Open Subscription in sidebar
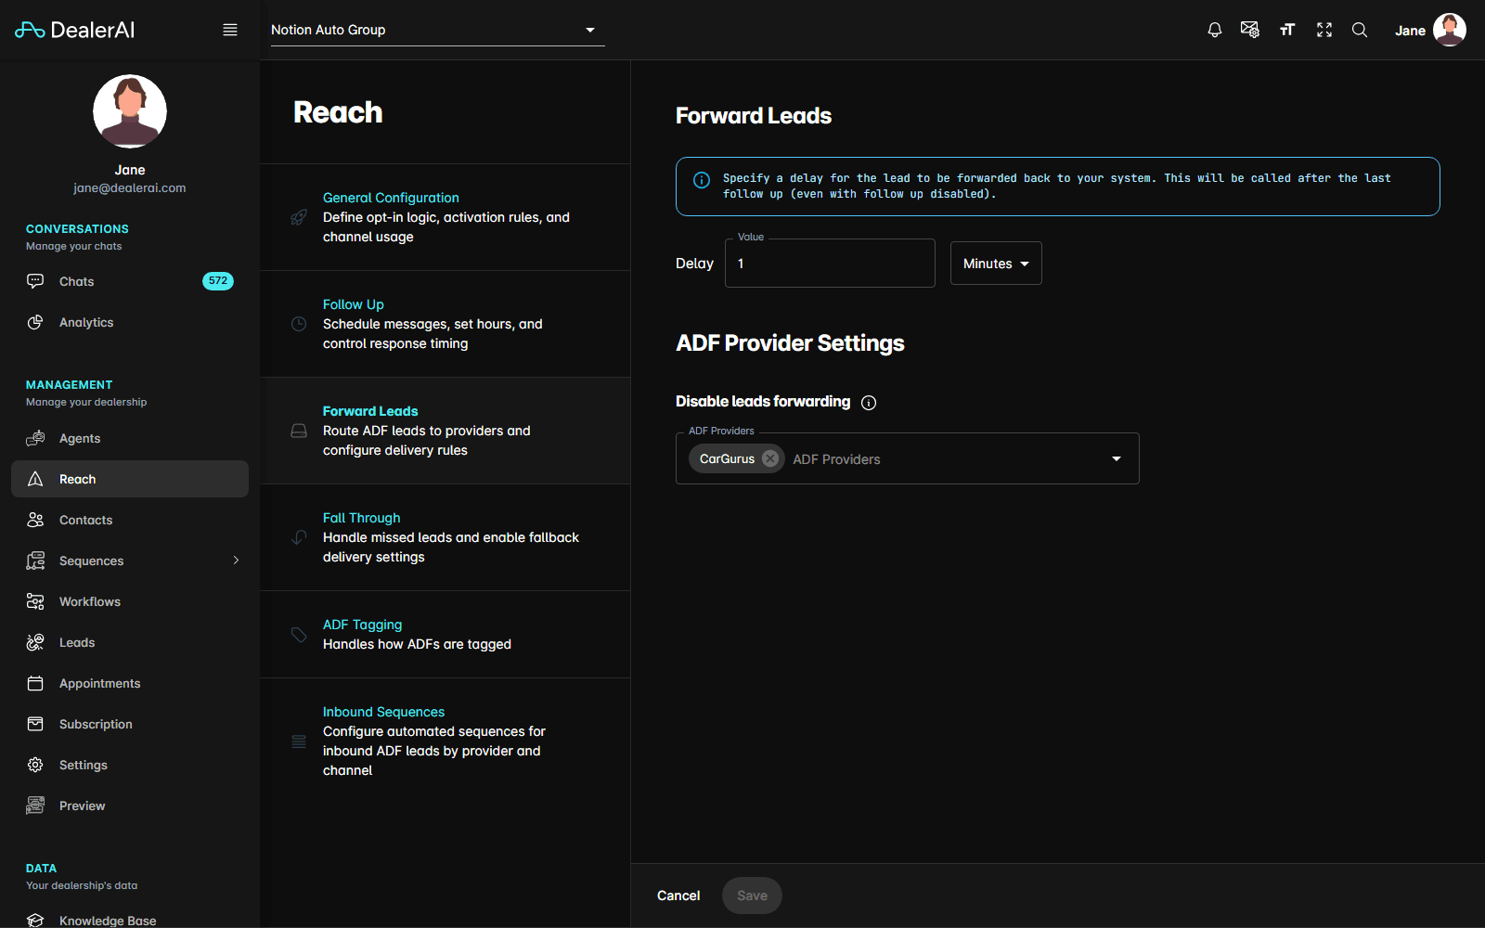The height and width of the screenshot is (928, 1485). (x=130, y=724)
